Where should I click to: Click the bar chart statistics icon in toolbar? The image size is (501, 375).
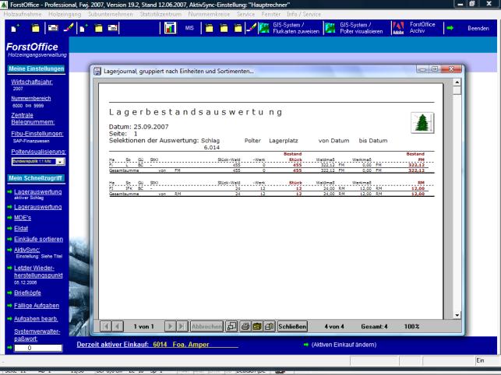tap(171, 28)
